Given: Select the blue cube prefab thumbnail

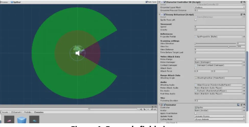Looking at the screenshot, I should click(22, 120).
